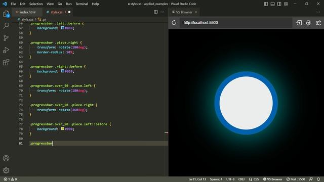Screen dimensions: 324x182
Task: Open the Run and Debug view
Action: pos(6,50)
